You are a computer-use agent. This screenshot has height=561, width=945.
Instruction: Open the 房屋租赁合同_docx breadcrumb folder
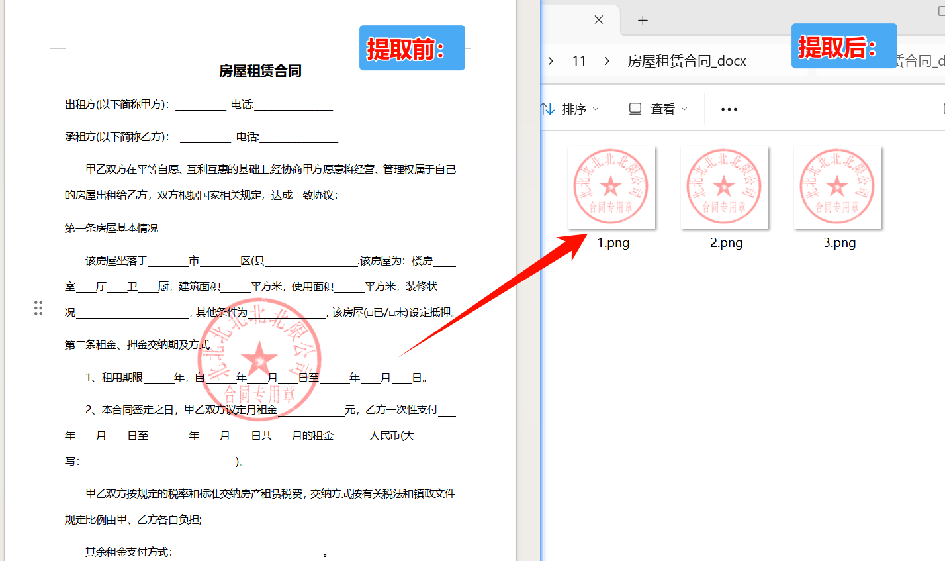pos(687,60)
